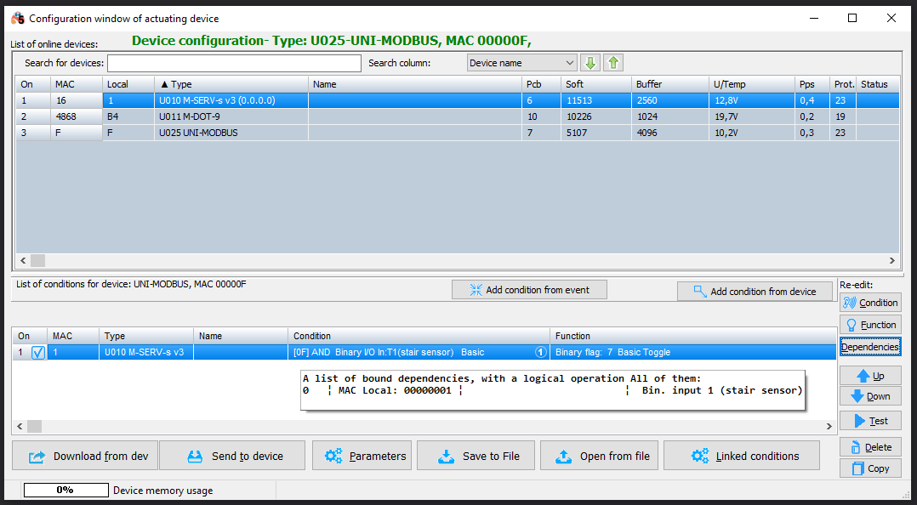Select the U010 M-SERV-s v3 (0.0.0.0) device row
Viewport: 917px width, 505px height.
[458, 100]
